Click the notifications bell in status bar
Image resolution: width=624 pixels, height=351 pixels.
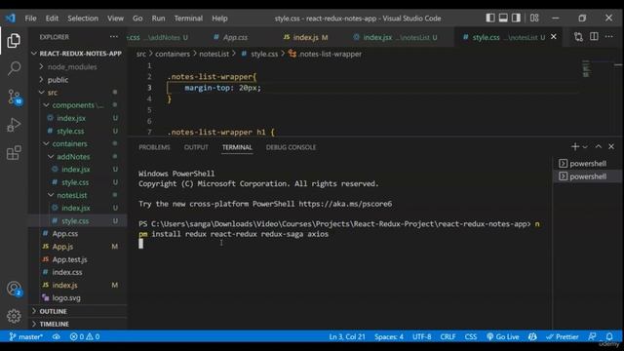(609, 336)
